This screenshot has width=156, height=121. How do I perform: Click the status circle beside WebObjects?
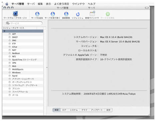[10, 70]
